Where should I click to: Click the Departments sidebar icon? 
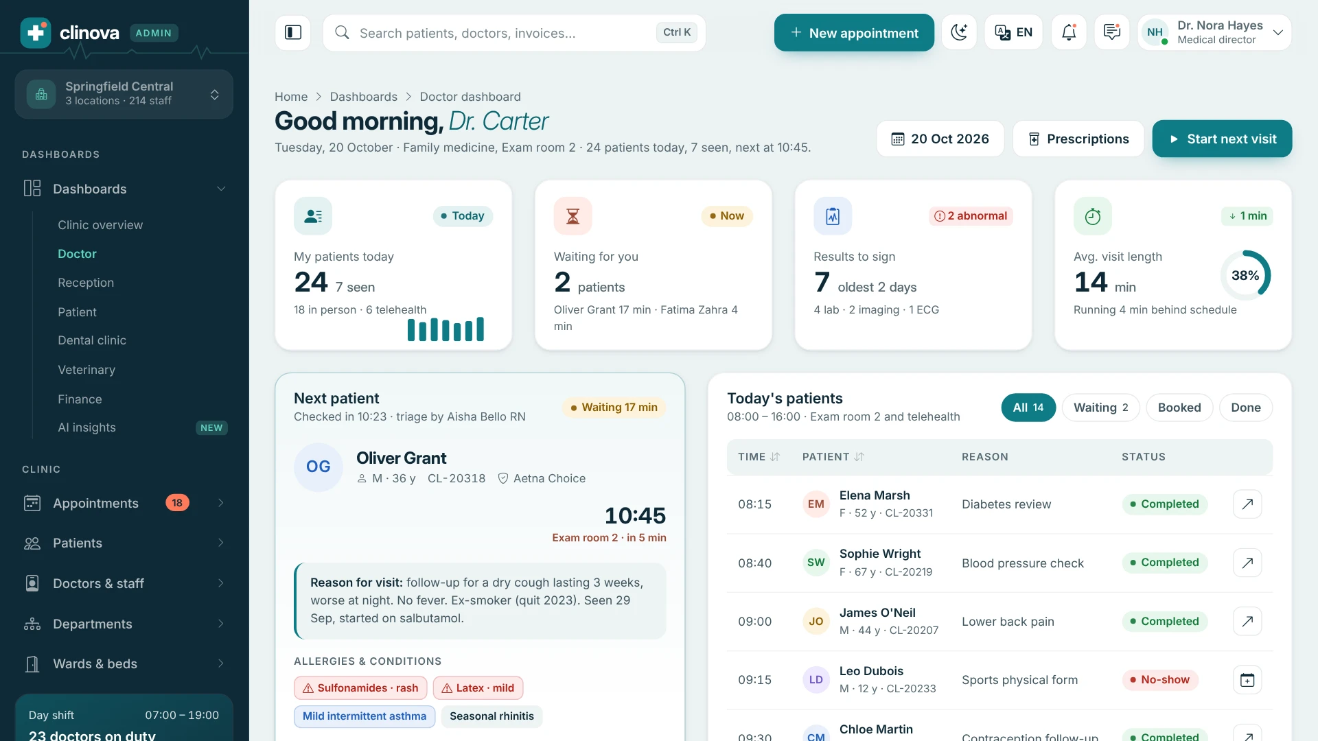32,624
